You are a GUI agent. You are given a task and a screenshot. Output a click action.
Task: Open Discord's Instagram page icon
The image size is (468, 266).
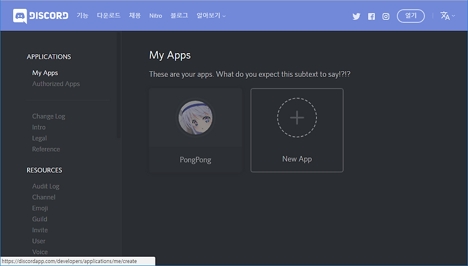(386, 16)
